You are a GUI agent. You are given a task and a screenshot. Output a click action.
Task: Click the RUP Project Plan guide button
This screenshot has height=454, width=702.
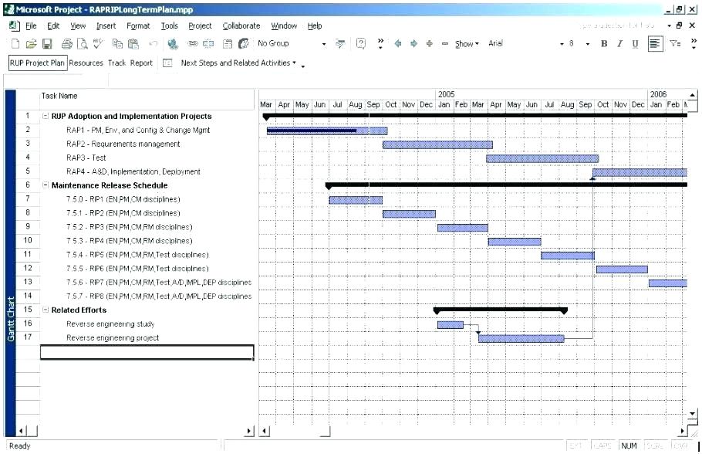click(x=38, y=63)
